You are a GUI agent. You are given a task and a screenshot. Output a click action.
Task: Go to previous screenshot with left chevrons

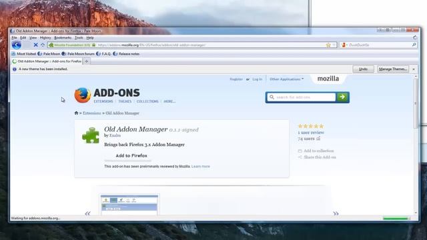click(x=87, y=213)
